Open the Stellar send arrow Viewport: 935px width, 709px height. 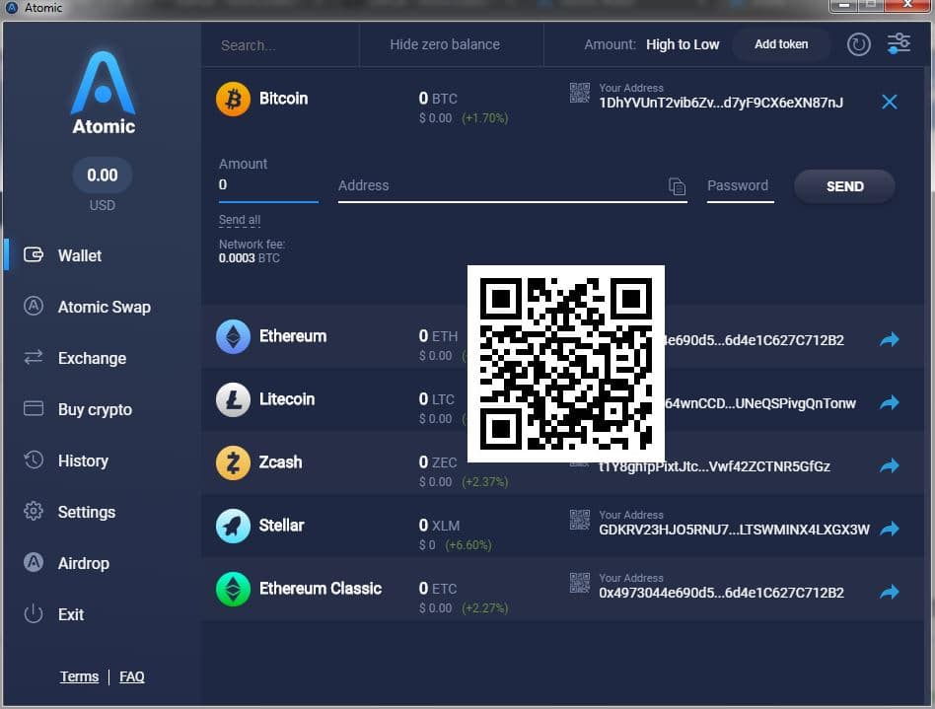(889, 529)
